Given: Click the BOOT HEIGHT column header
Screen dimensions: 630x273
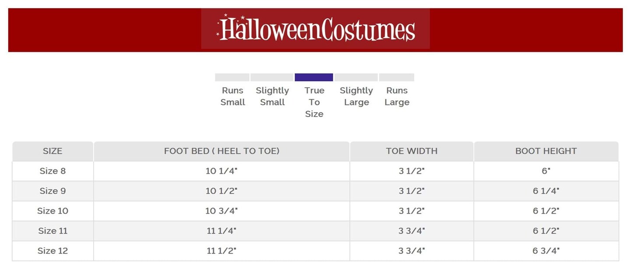Looking at the screenshot, I should 546,151.
